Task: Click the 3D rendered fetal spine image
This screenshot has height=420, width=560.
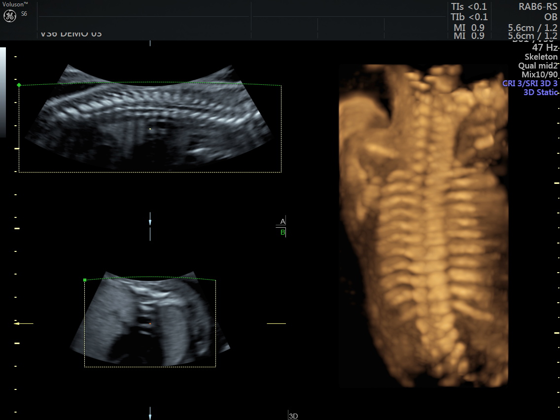Action: click(423, 224)
